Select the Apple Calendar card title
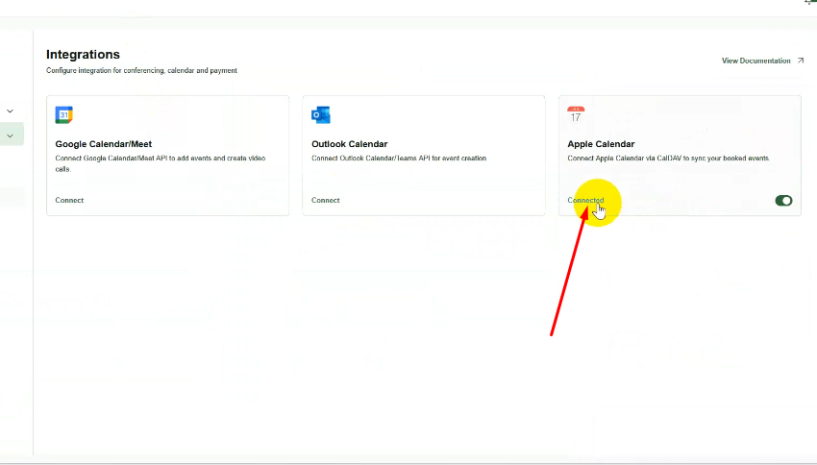817x465 pixels. 601,144
